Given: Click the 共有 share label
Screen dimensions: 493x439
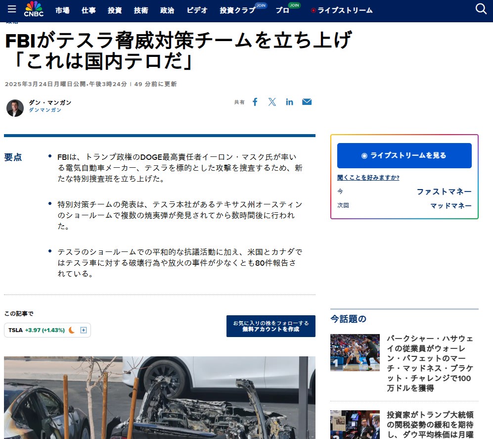Looking at the screenshot, I should [239, 102].
